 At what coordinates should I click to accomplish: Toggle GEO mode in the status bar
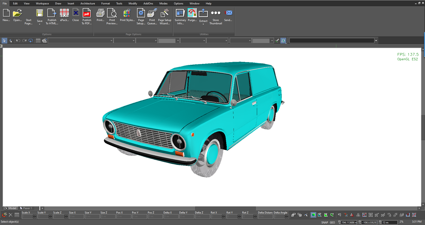(332, 222)
